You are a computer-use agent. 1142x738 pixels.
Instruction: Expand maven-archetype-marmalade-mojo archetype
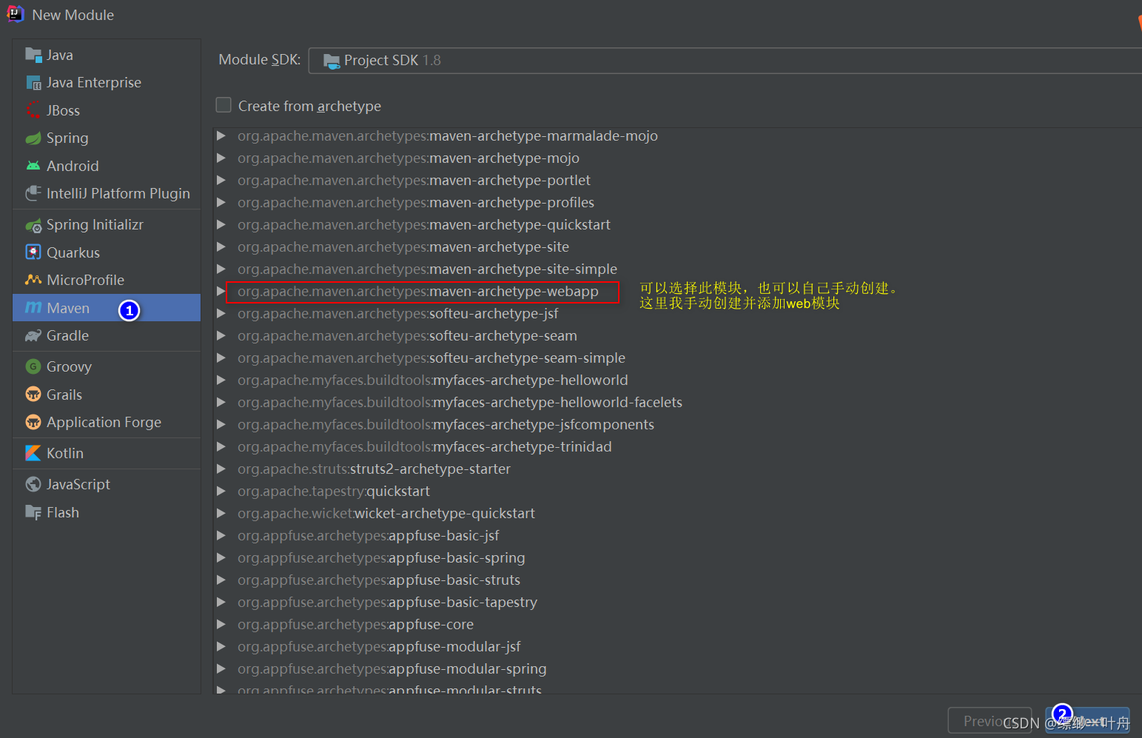[x=221, y=135]
